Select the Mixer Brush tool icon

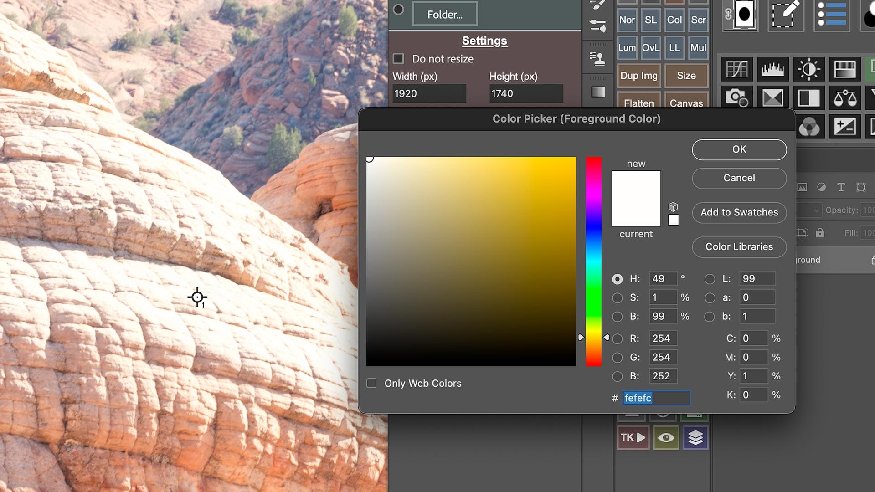[597, 25]
